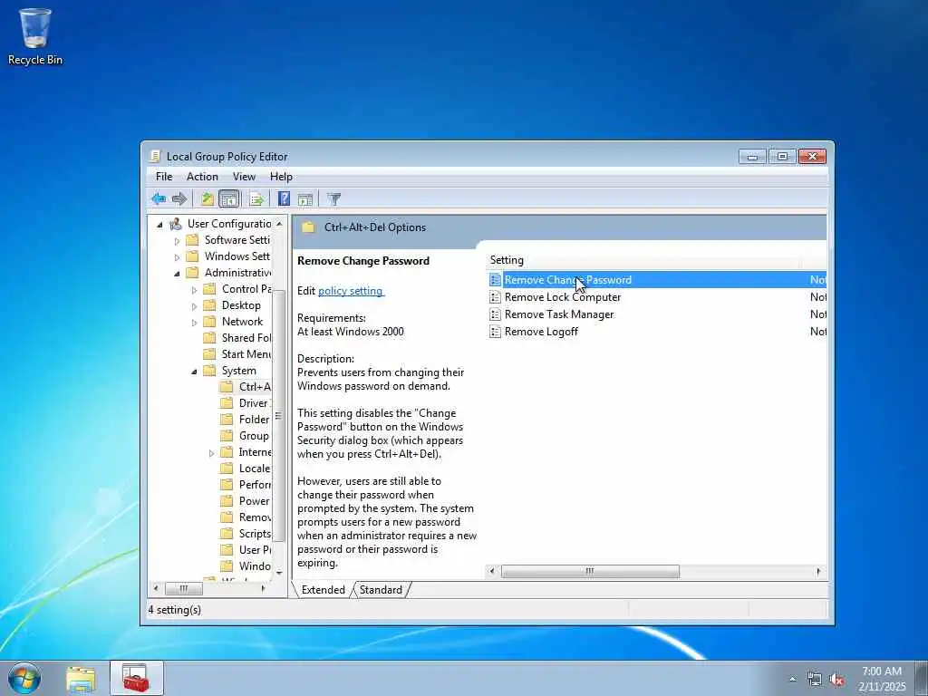
Task: Expand the Control Panel tree node
Action: click(x=194, y=290)
